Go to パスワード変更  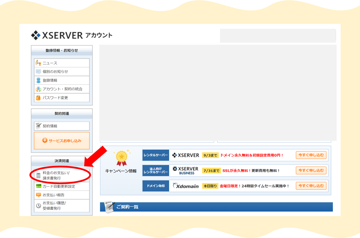pyautogui.click(x=62, y=98)
